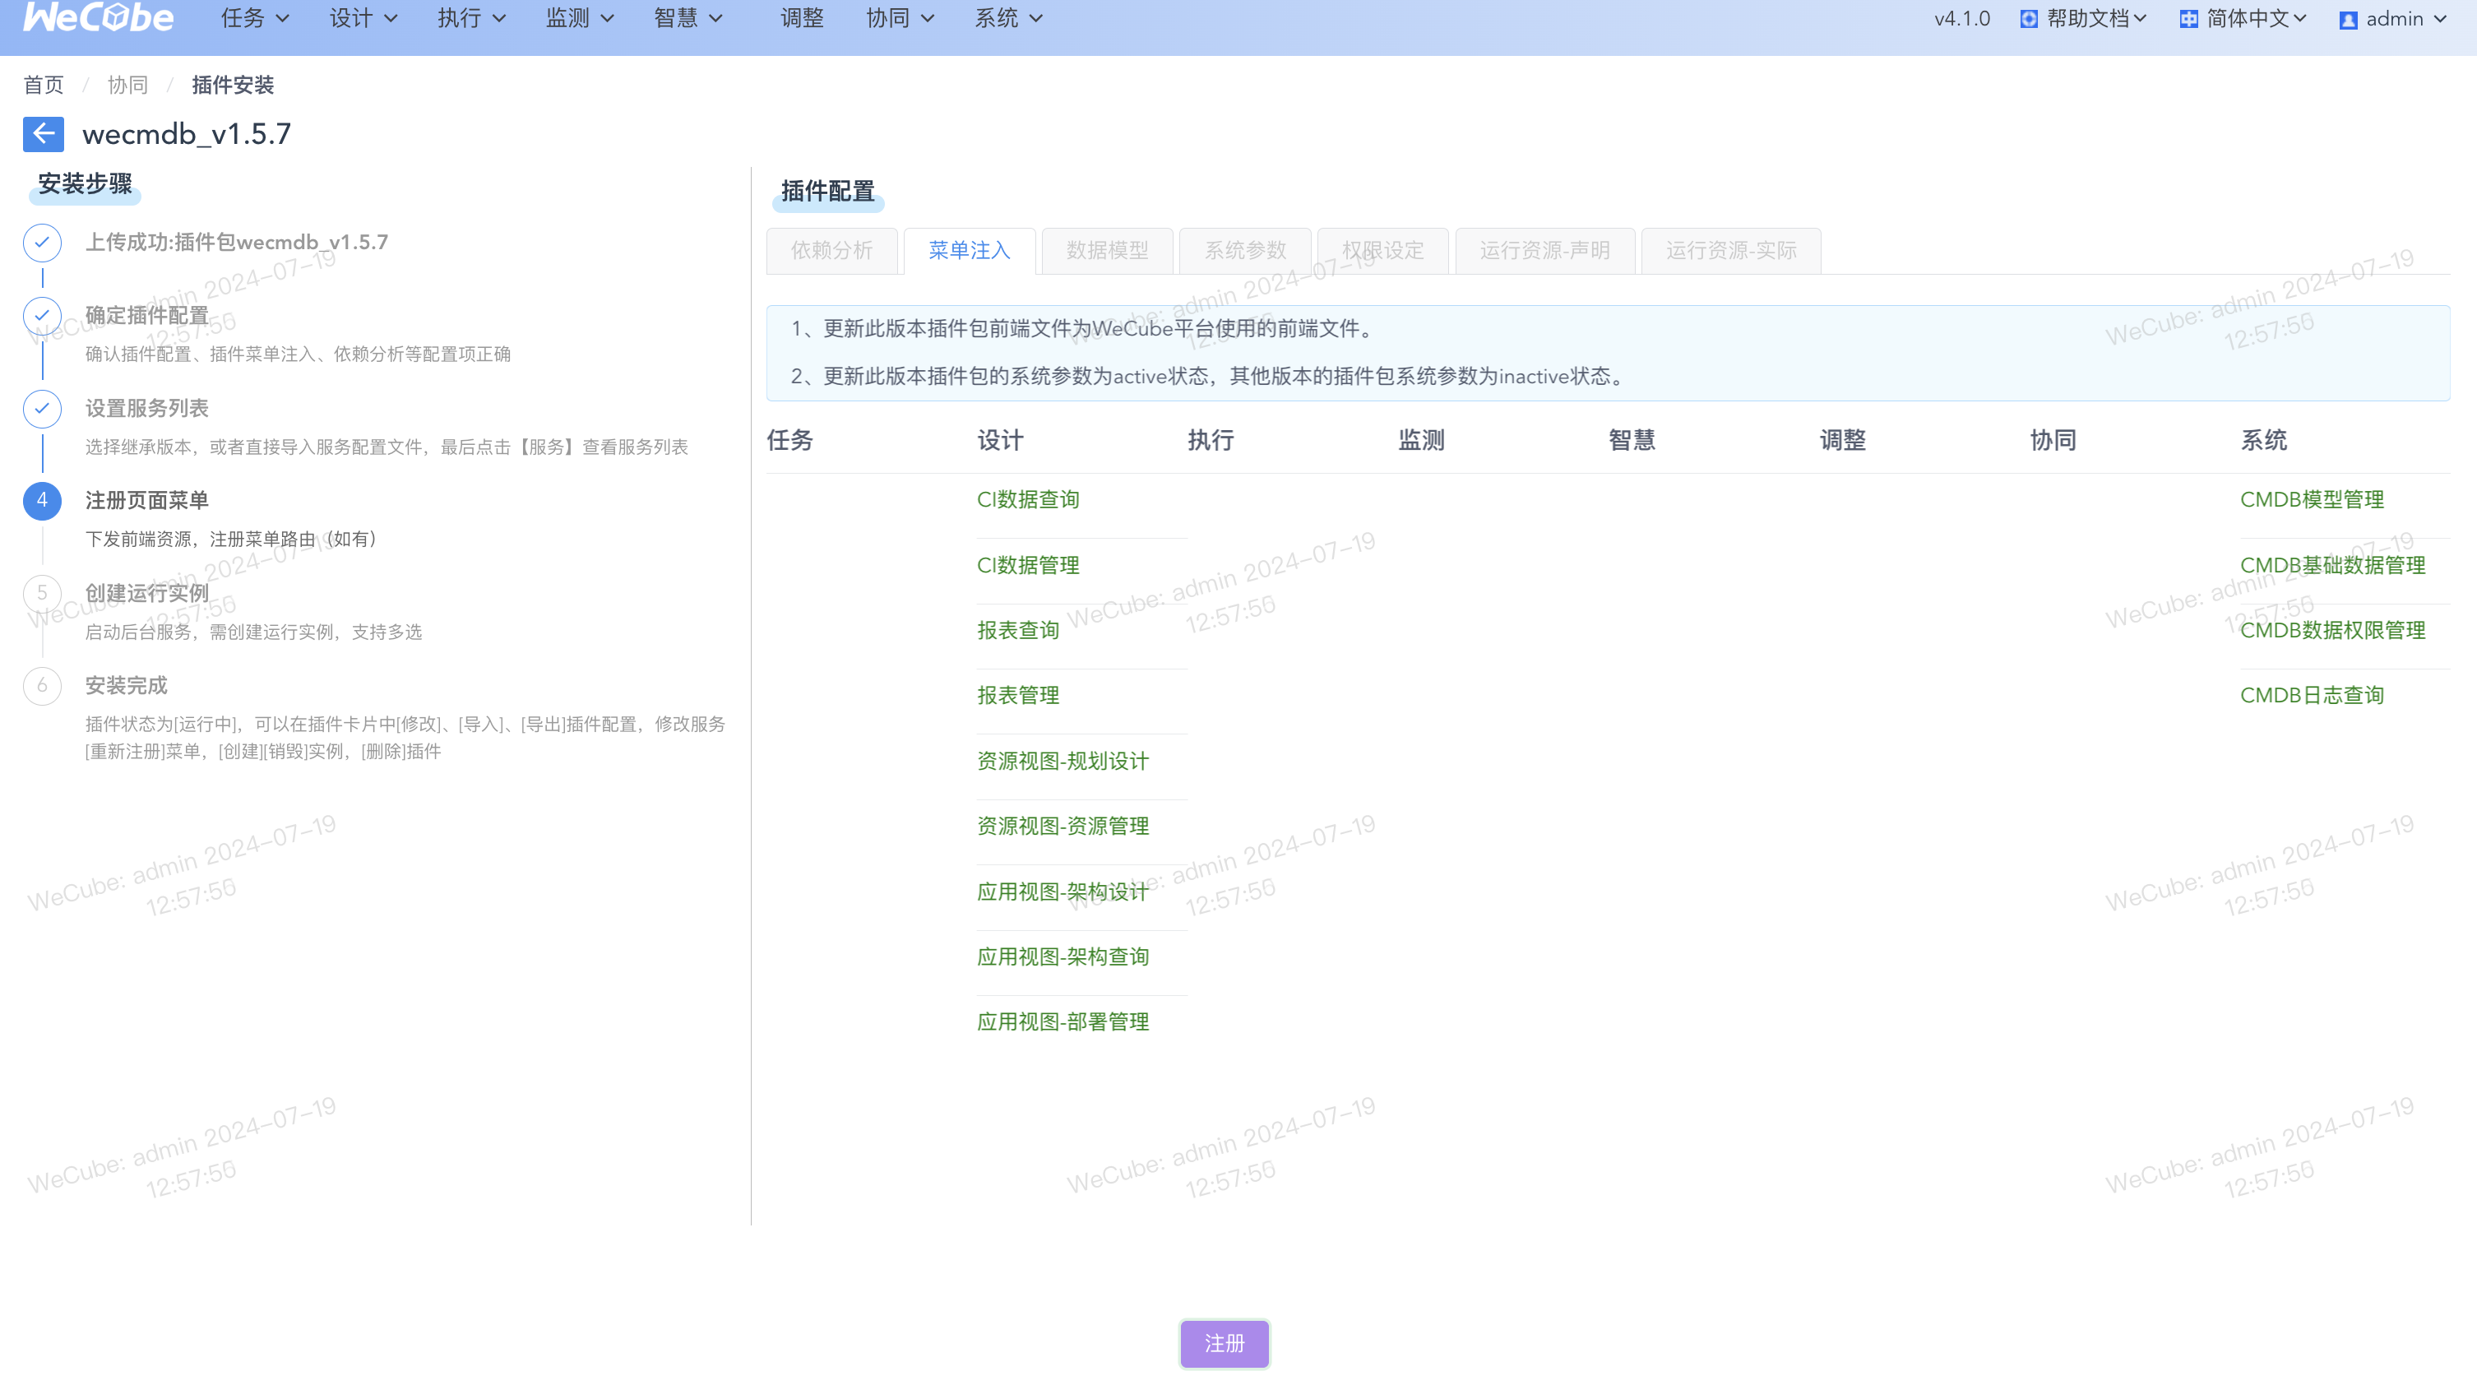Click the step 4 number circle
The width and height of the screenshot is (2477, 1385).
pyautogui.click(x=42, y=501)
